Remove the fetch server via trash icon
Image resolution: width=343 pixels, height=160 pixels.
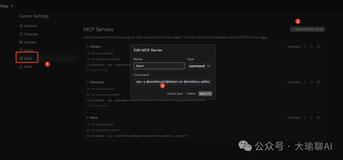[x=319, y=118]
